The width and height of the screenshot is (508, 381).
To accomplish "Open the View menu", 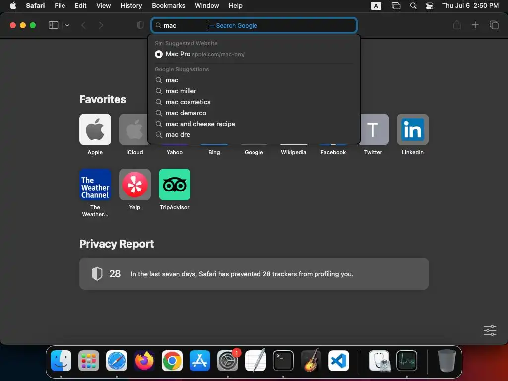I will click(x=103, y=6).
